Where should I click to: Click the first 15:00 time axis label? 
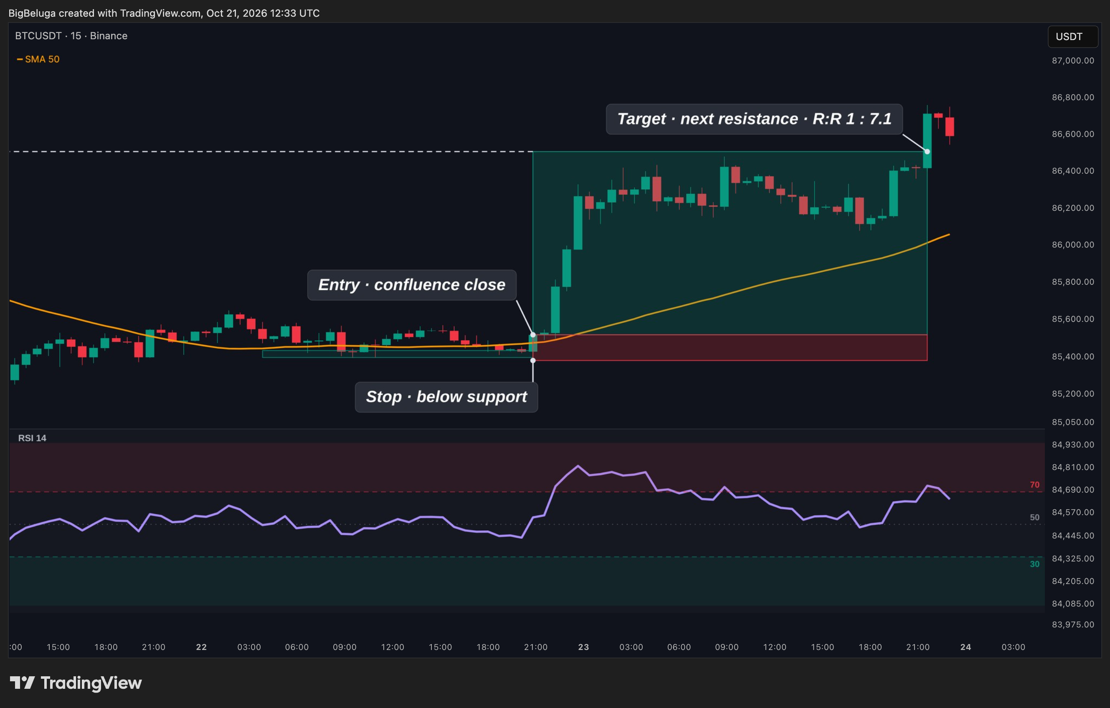click(x=58, y=647)
